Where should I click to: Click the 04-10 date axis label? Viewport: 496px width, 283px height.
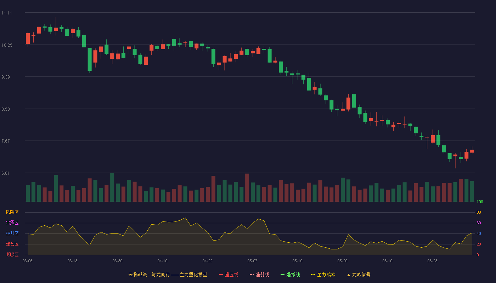click(x=162, y=261)
